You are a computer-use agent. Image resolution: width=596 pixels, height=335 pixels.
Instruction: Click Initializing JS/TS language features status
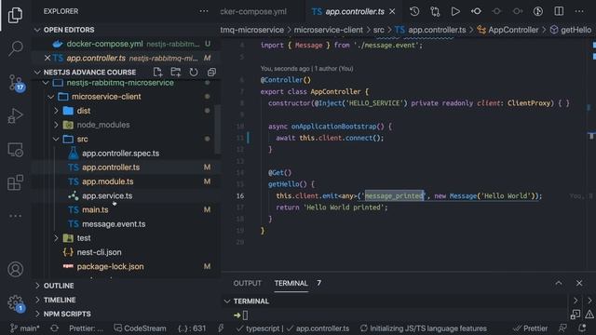423,328
